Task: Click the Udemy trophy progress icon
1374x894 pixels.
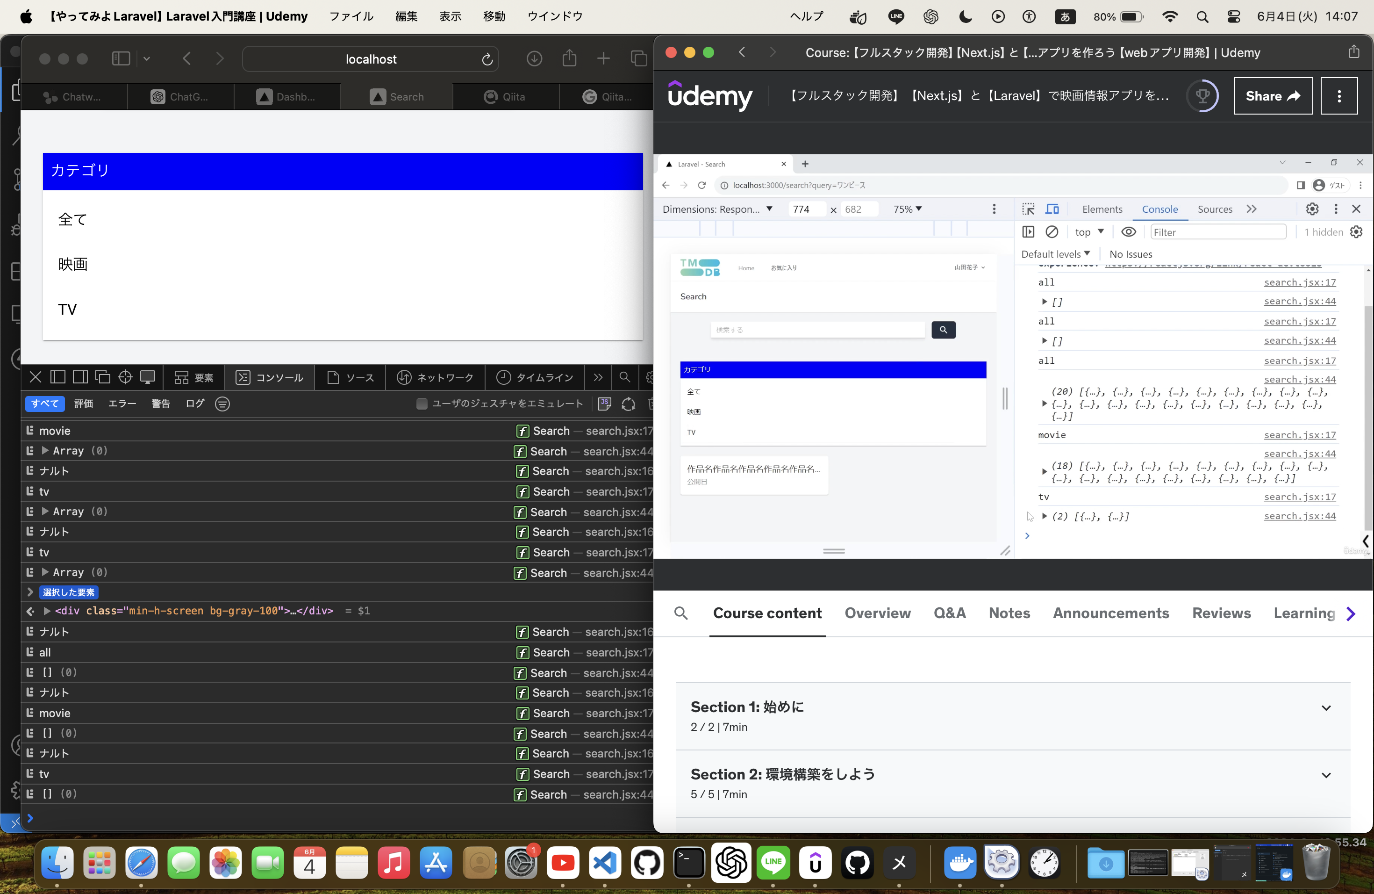Action: [x=1202, y=96]
